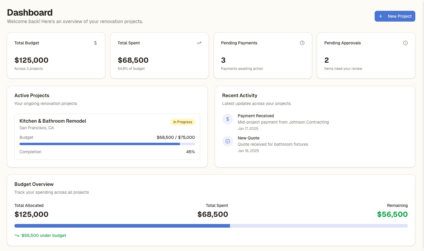Image resolution: width=424 pixels, height=251 pixels.
Task: Click the clock icon on Pending Payments card
Action: point(302,43)
